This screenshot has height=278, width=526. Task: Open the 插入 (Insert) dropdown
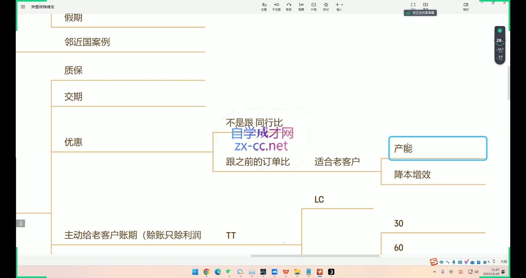point(339,6)
